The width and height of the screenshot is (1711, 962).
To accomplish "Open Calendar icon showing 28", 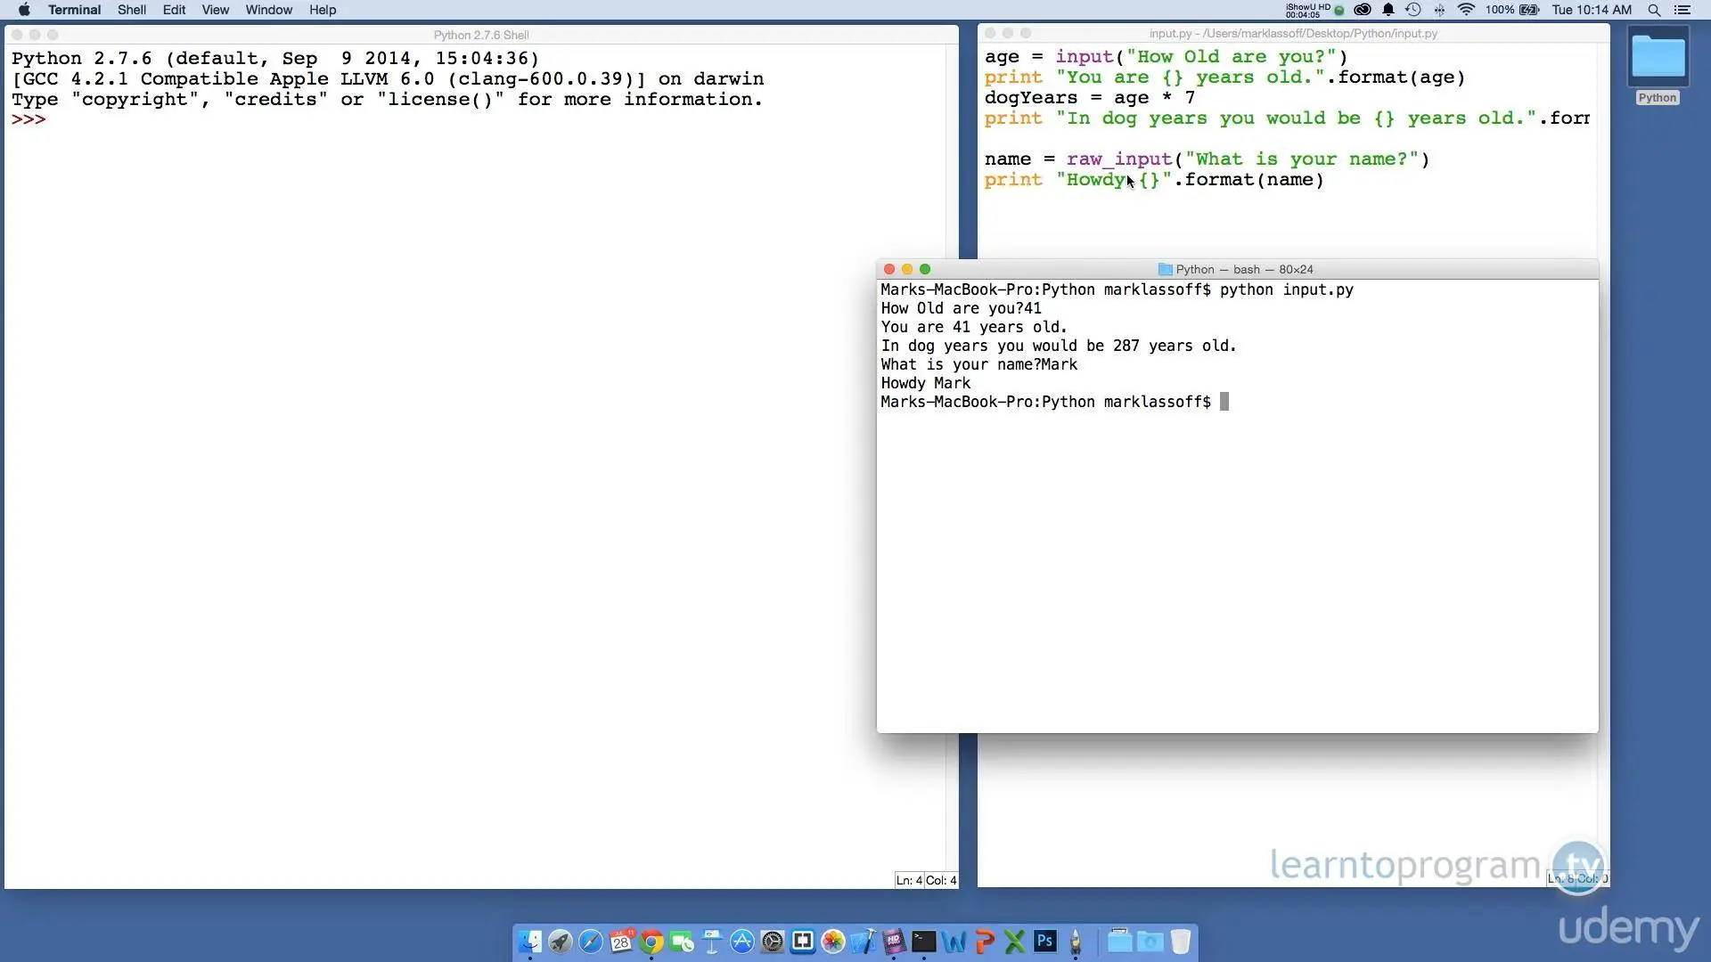I will [x=621, y=942].
